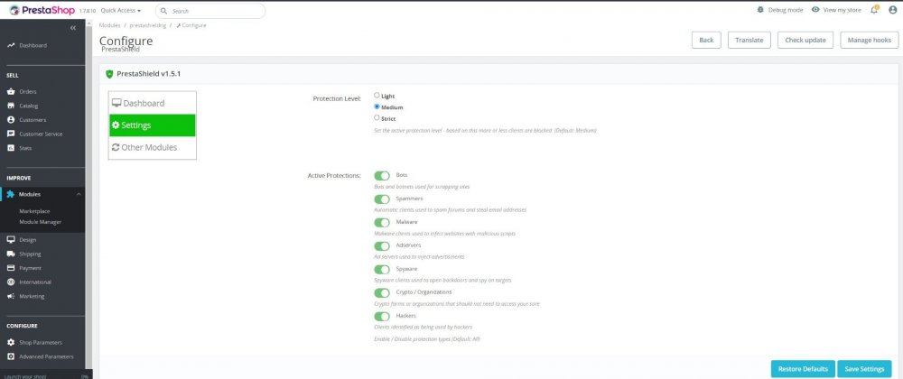Click the Translate button

click(x=749, y=40)
